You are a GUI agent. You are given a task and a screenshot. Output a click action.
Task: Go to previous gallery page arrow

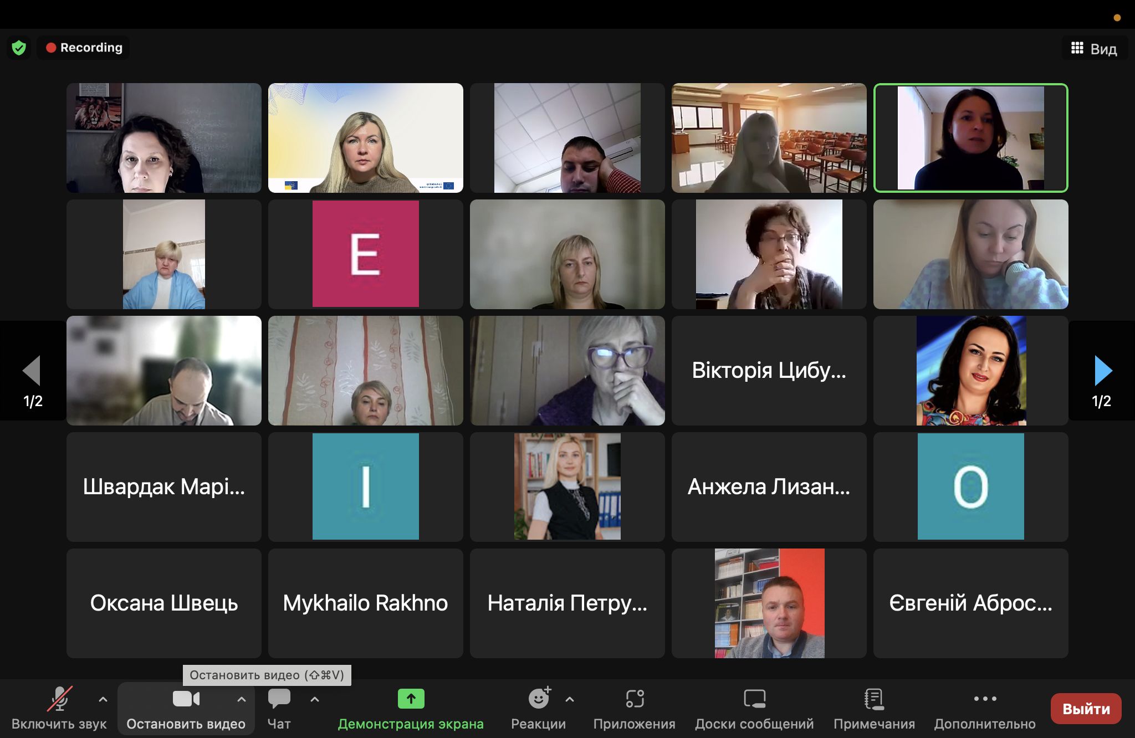[32, 371]
